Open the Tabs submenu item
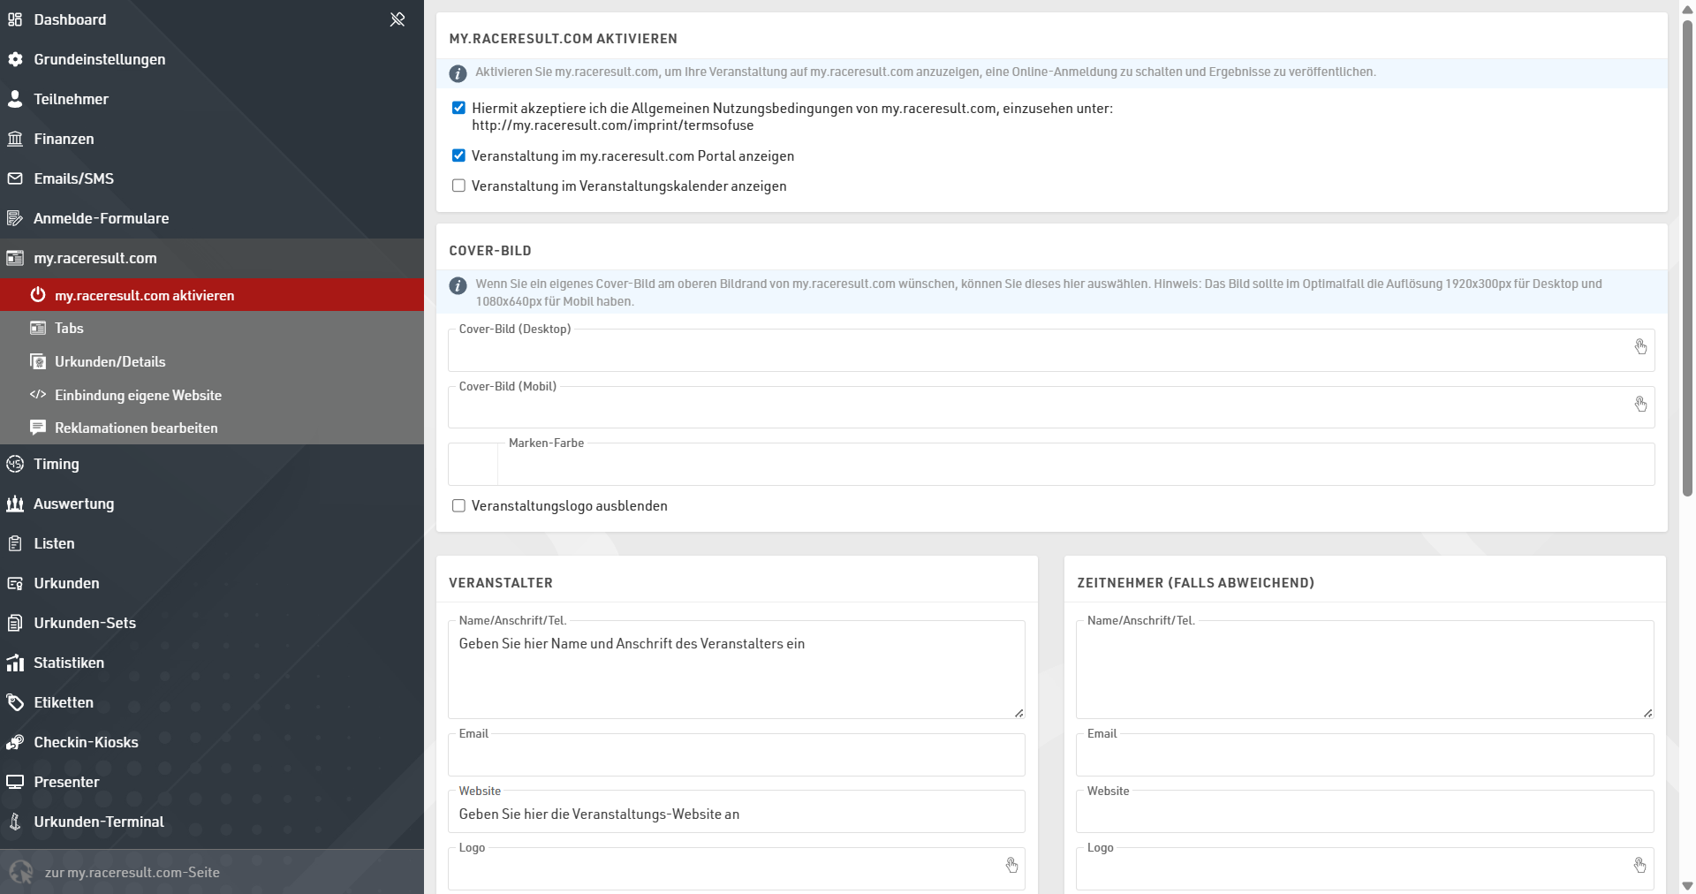The width and height of the screenshot is (1696, 894). [69, 329]
